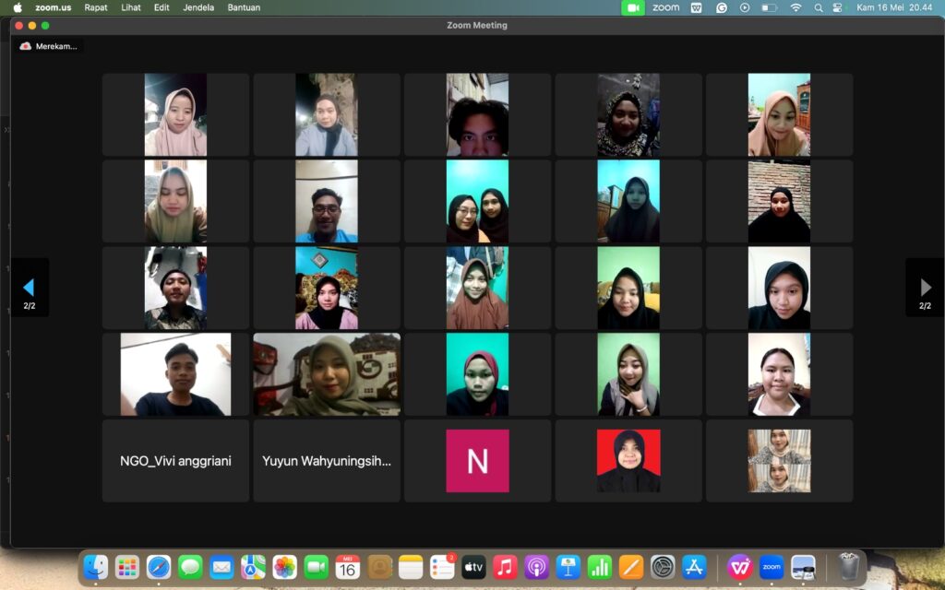Screen dimensions: 945x590
Task: Open Spotlight search magnifier icon
Action: 818,7
